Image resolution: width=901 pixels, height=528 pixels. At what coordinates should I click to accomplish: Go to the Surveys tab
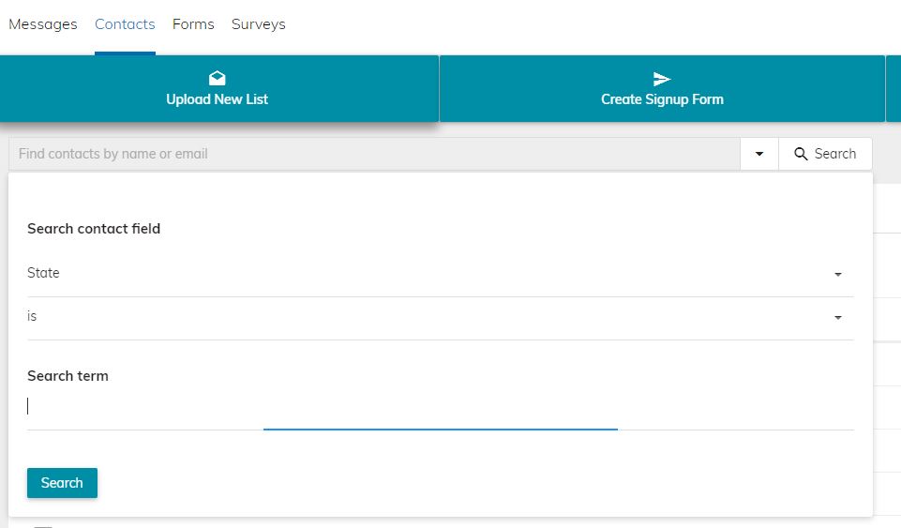coord(259,24)
